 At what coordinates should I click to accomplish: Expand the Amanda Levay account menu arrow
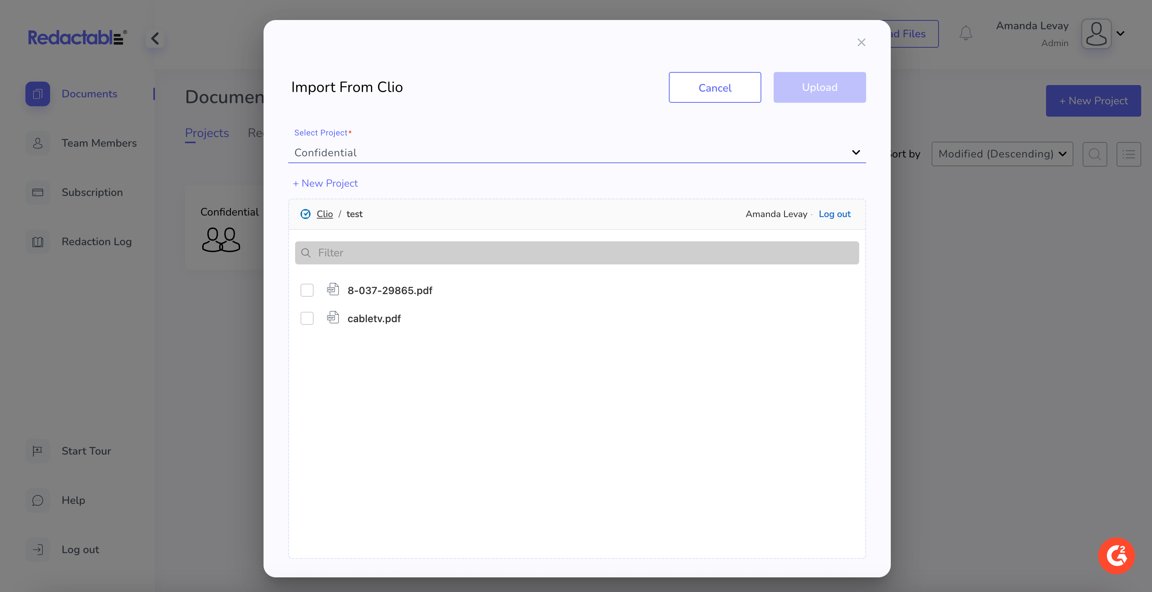pyautogui.click(x=1120, y=33)
